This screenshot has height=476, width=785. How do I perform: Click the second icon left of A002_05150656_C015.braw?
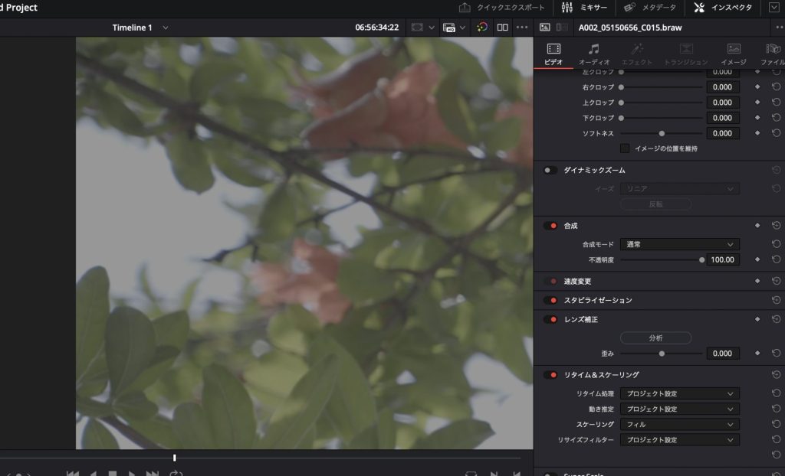pyautogui.click(x=562, y=28)
